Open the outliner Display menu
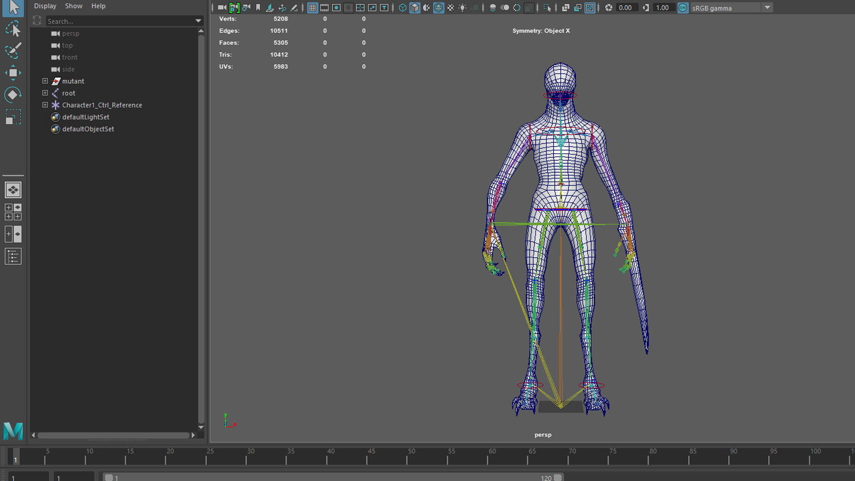The height and width of the screenshot is (481, 855). 45,6
